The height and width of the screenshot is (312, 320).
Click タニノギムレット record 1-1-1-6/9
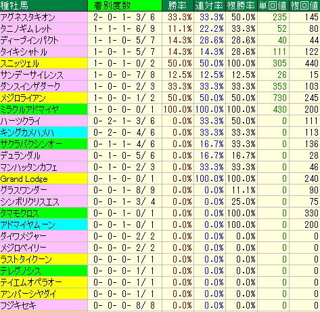[124, 28]
